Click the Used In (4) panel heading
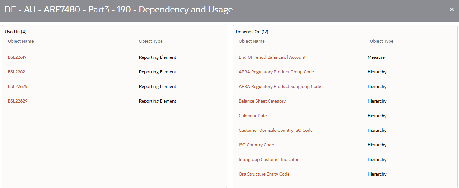459x188 pixels. tap(15, 31)
